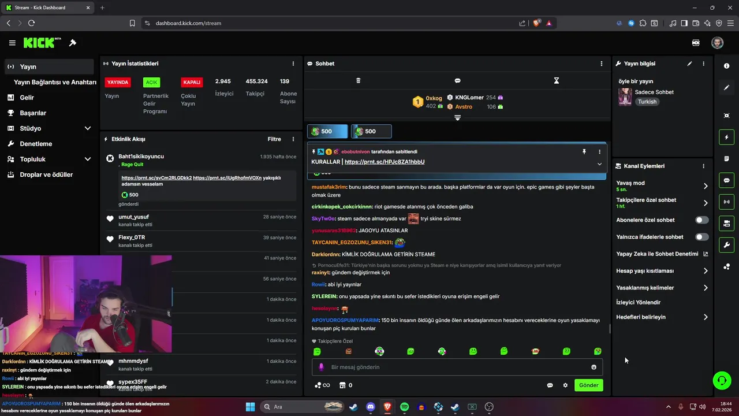Click the clip icon beside the profile avatar
The width and height of the screenshot is (739, 416).
point(696,43)
